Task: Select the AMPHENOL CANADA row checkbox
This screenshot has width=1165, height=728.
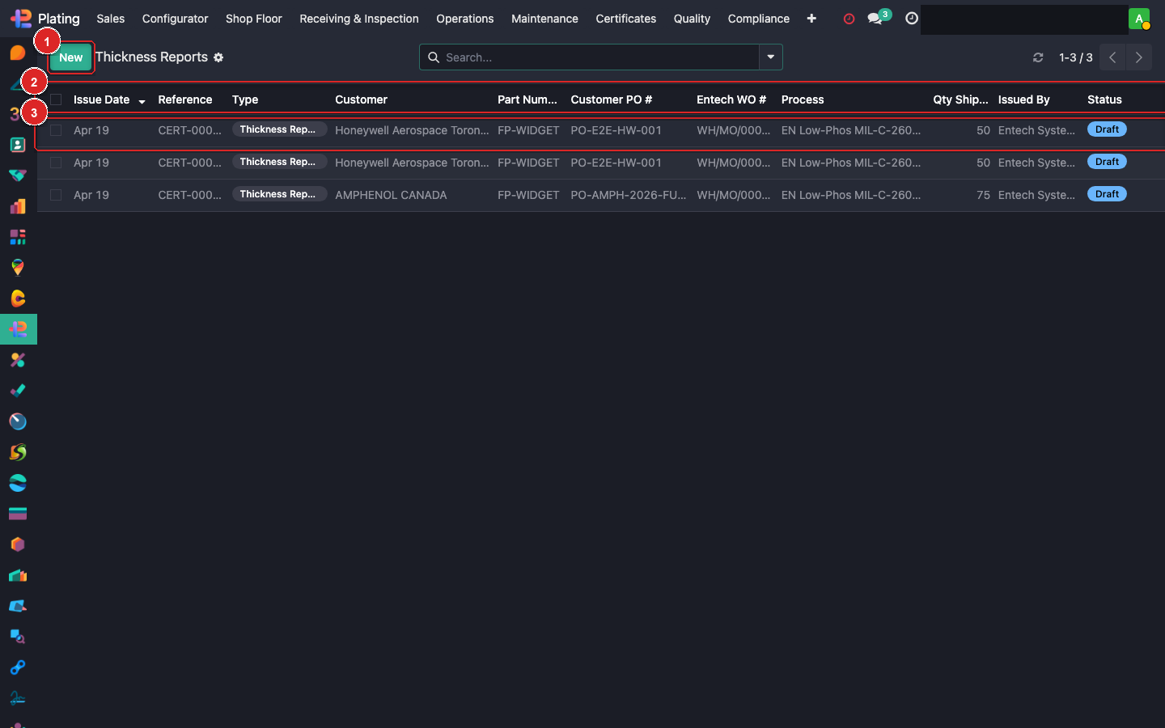Action: 55,194
